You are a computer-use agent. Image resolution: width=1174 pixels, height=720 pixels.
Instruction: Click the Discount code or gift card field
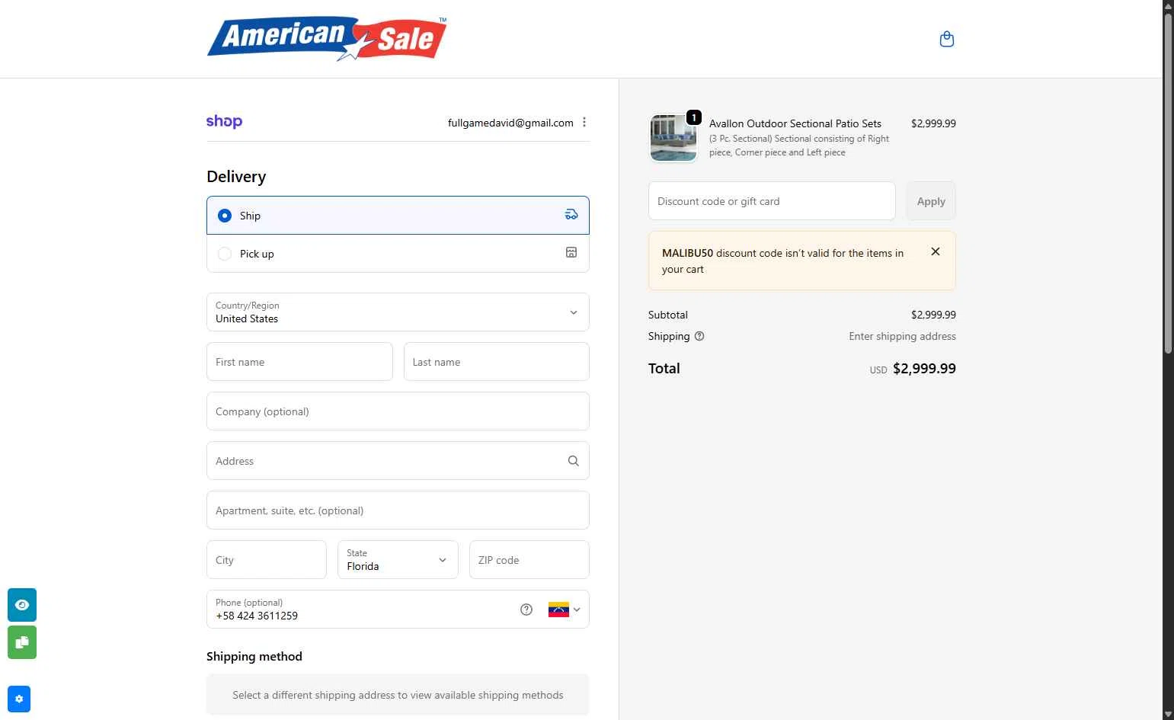(772, 201)
